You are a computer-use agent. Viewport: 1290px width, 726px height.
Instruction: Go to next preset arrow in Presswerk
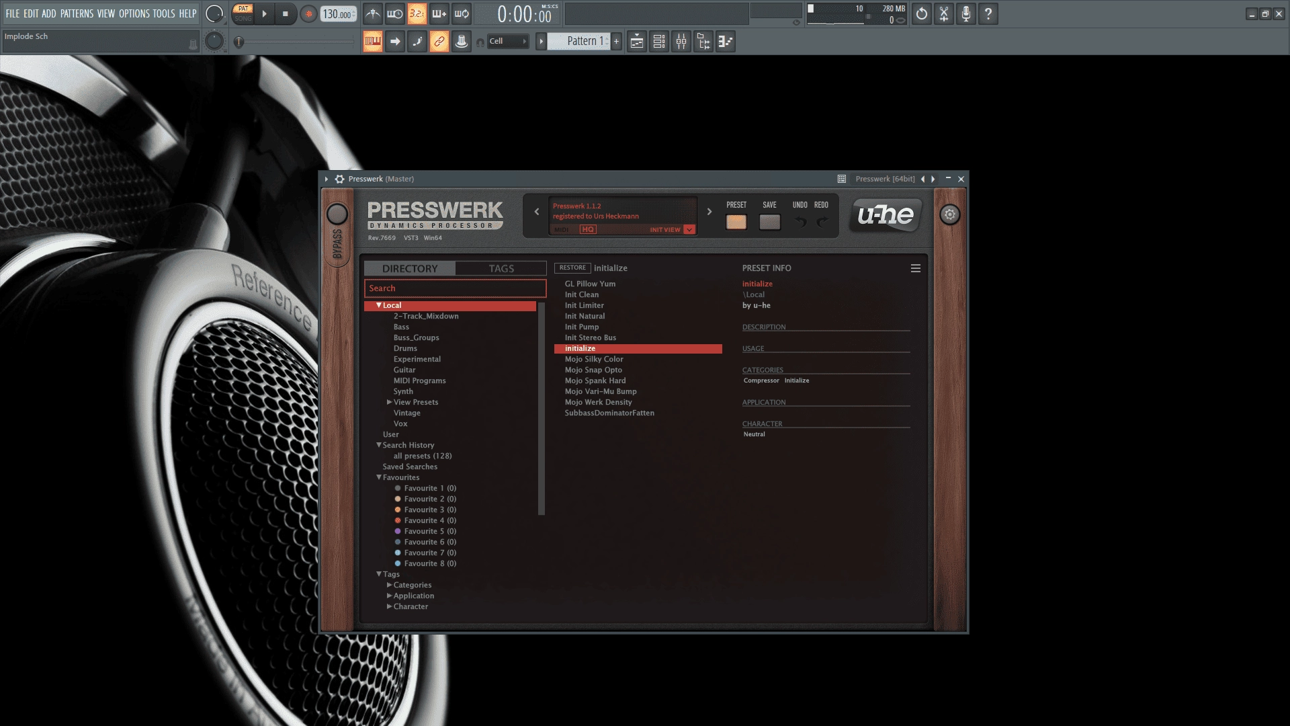click(709, 212)
